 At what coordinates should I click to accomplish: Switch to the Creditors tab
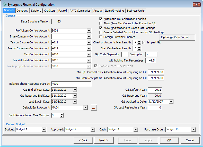tap(50, 11)
